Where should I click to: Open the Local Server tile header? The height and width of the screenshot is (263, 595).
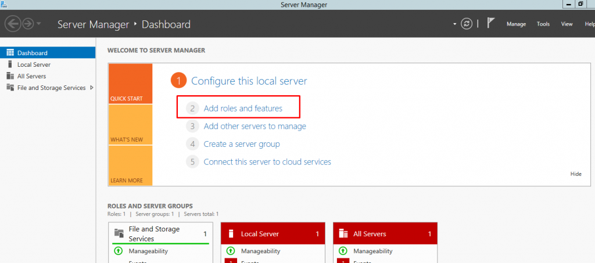[273, 234]
